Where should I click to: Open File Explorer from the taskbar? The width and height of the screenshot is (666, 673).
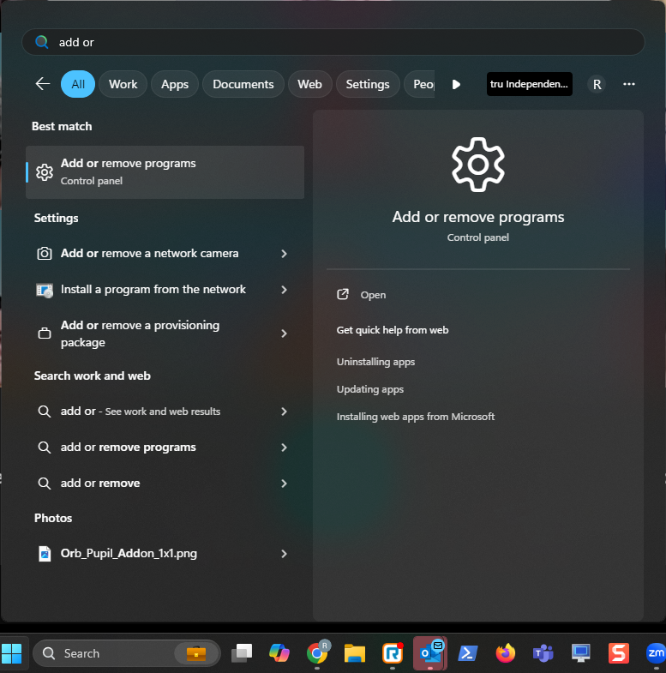(x=355, y=653)
